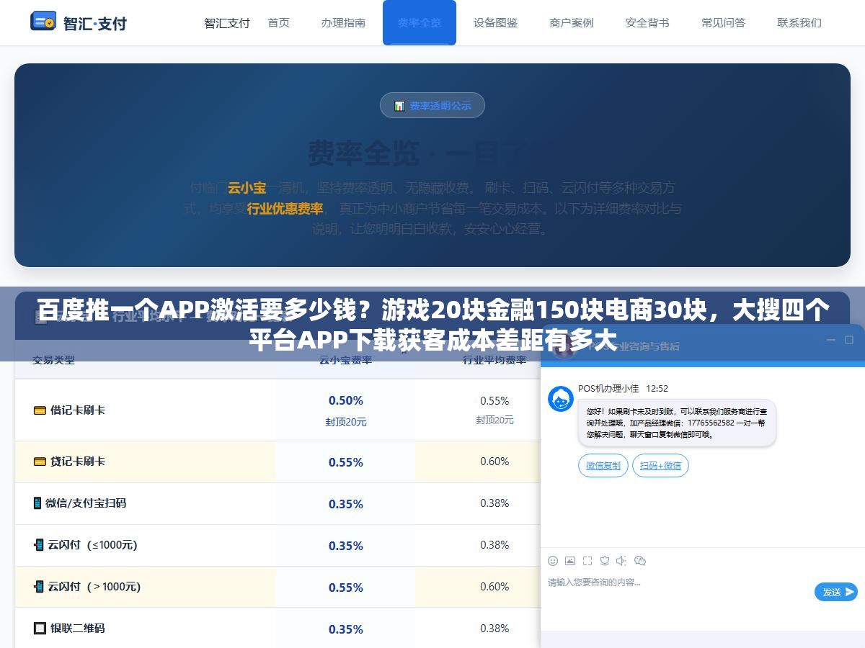Image resolution: width=865 pixels, height=648 pixels.
Task: Click 0.38% average rate for 微信/支付宝扫码
Action: click(494, 503)
